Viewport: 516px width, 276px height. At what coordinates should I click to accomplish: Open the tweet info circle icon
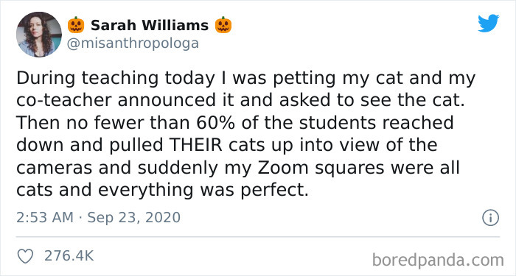coord(491,218)
